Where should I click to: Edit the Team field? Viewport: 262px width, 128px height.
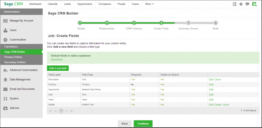click(x=211, y=100)
